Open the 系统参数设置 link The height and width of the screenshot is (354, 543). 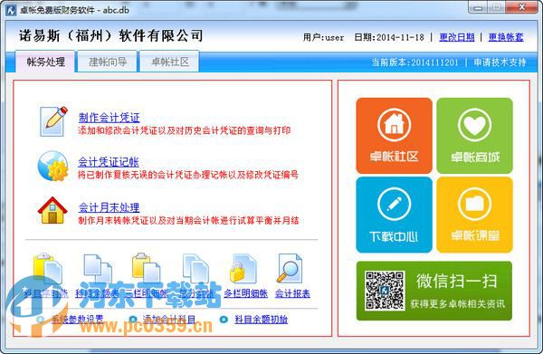coord(77,320)
